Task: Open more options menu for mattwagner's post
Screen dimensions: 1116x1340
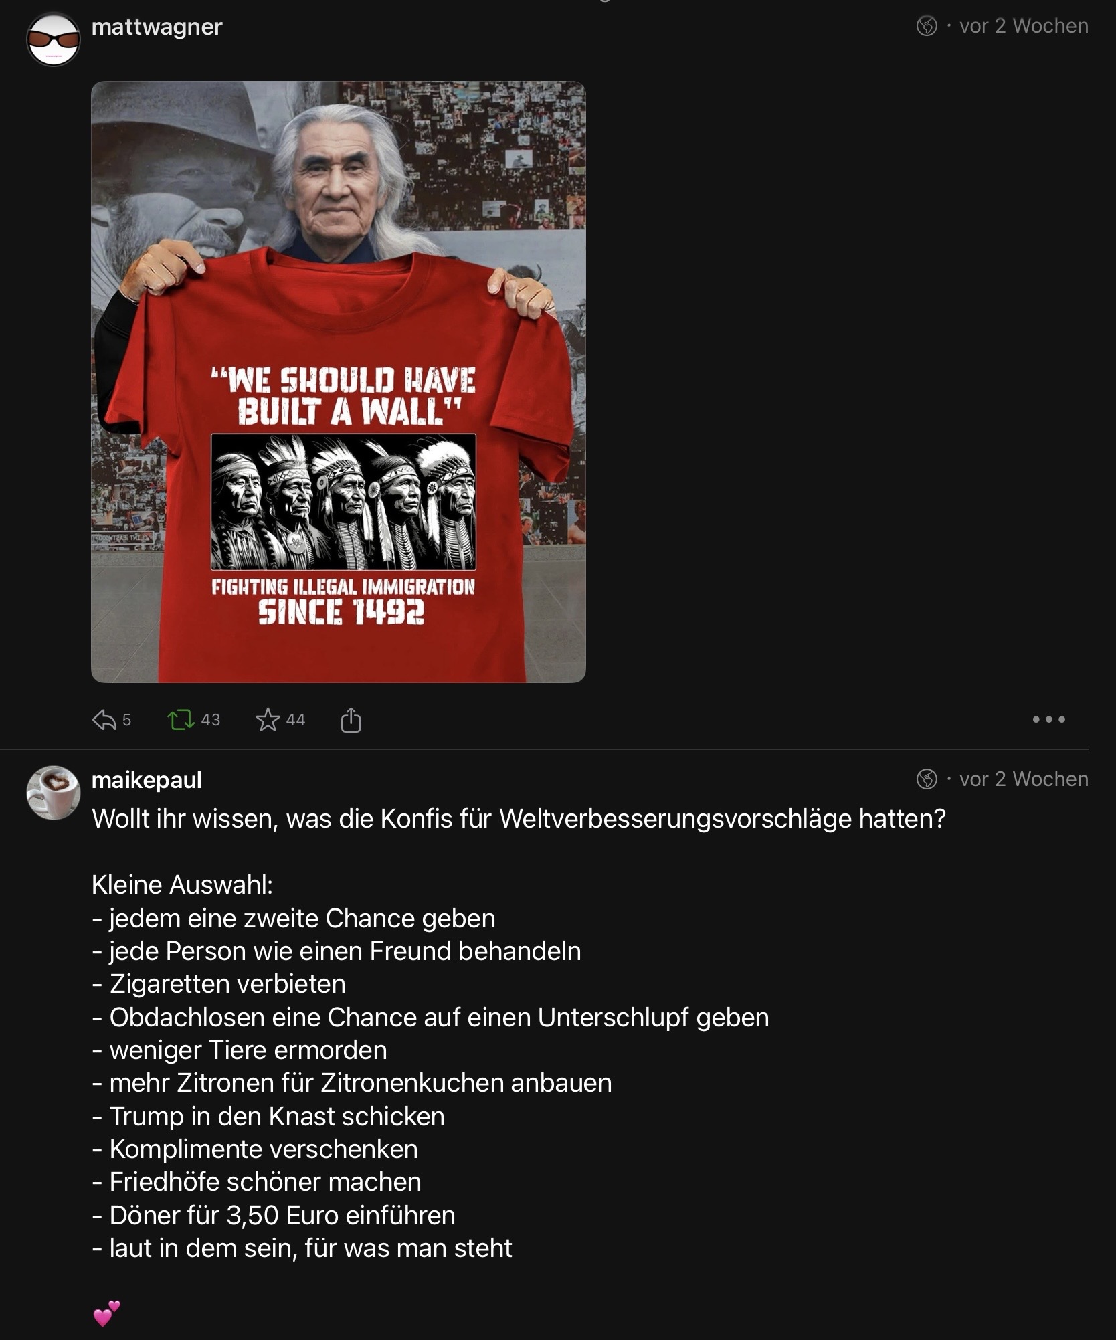Action: coord(1048,720)
